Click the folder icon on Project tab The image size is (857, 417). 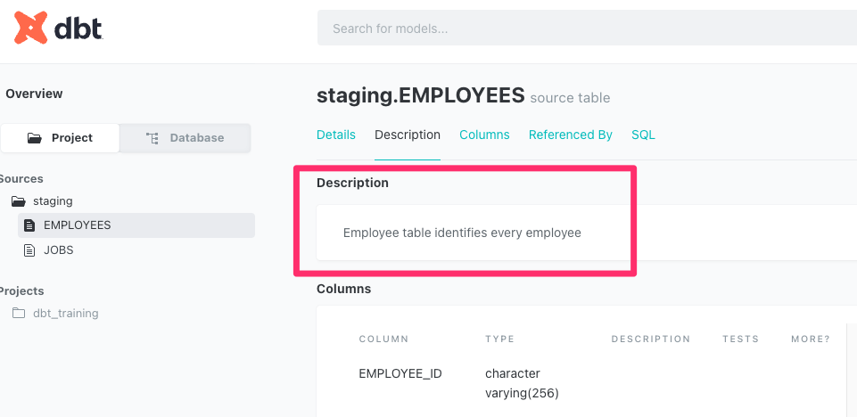coord(35,138)
